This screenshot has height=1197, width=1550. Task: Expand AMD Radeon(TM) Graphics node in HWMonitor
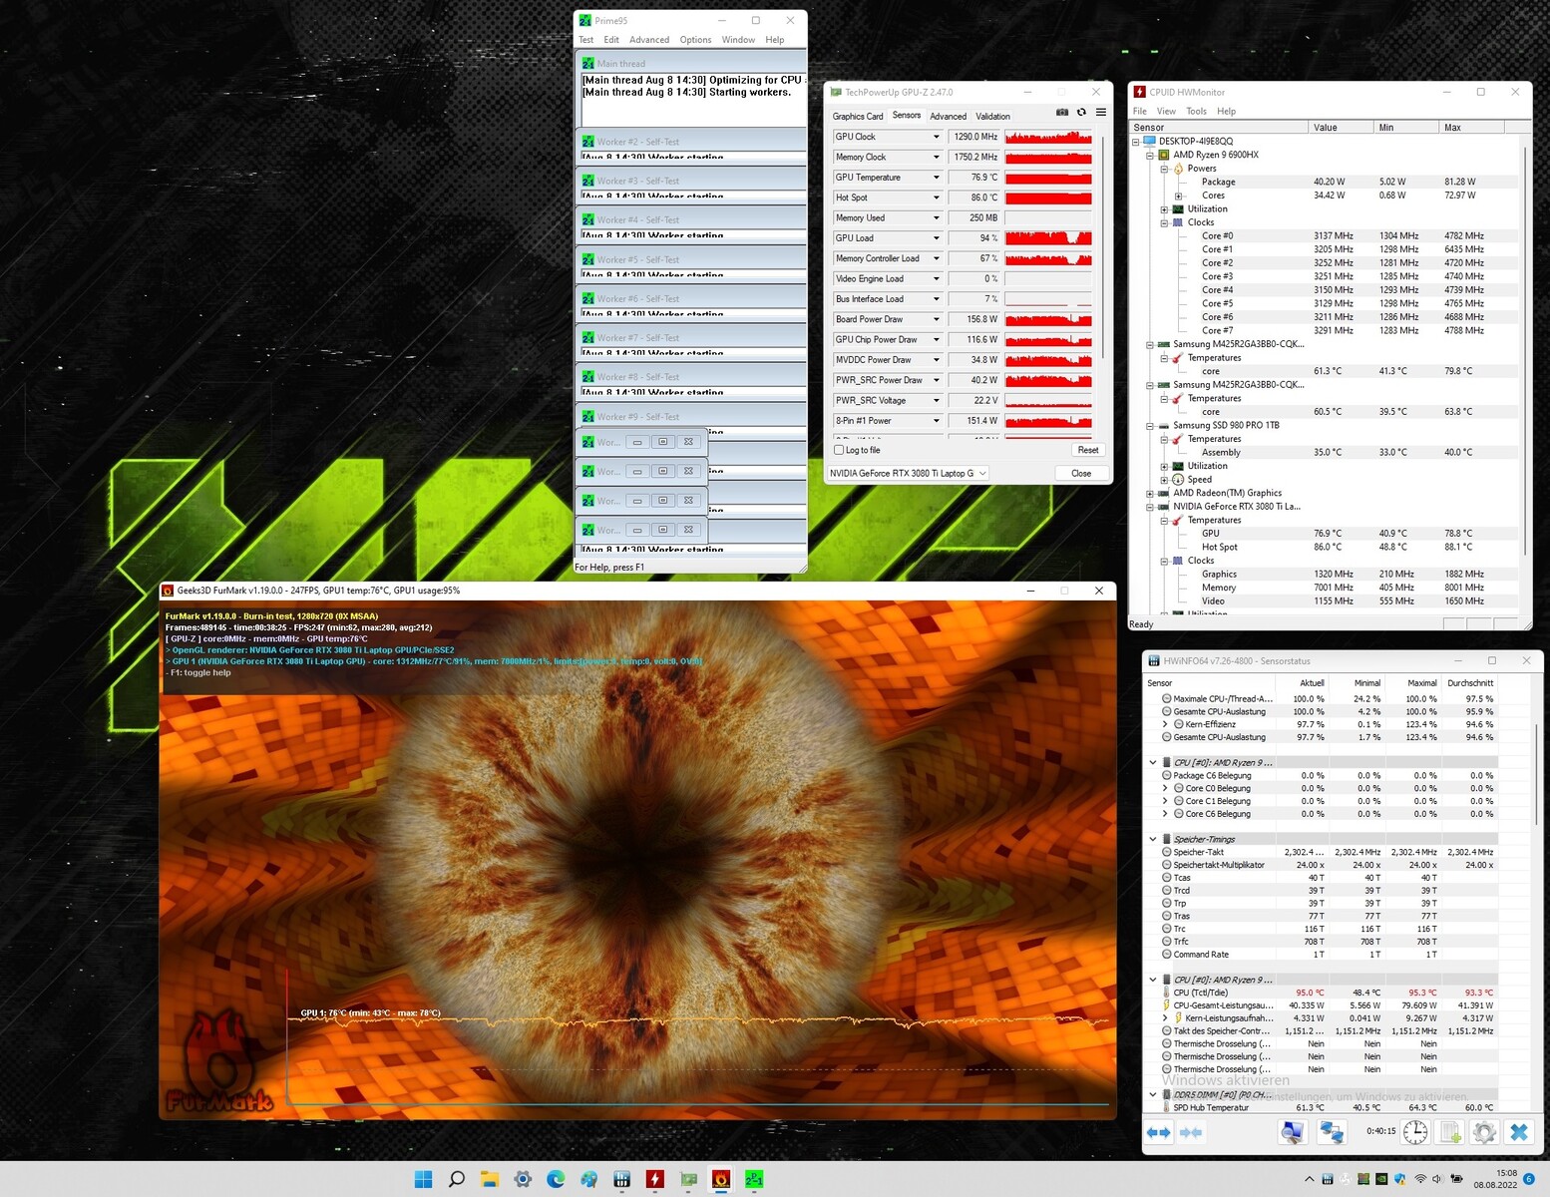coord(1150,493)
